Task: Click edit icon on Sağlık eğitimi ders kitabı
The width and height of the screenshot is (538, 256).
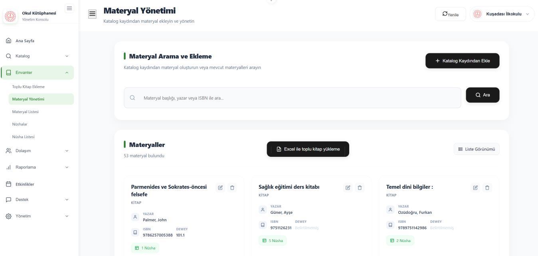Action: pyautogui.click(x=348, y=188)
